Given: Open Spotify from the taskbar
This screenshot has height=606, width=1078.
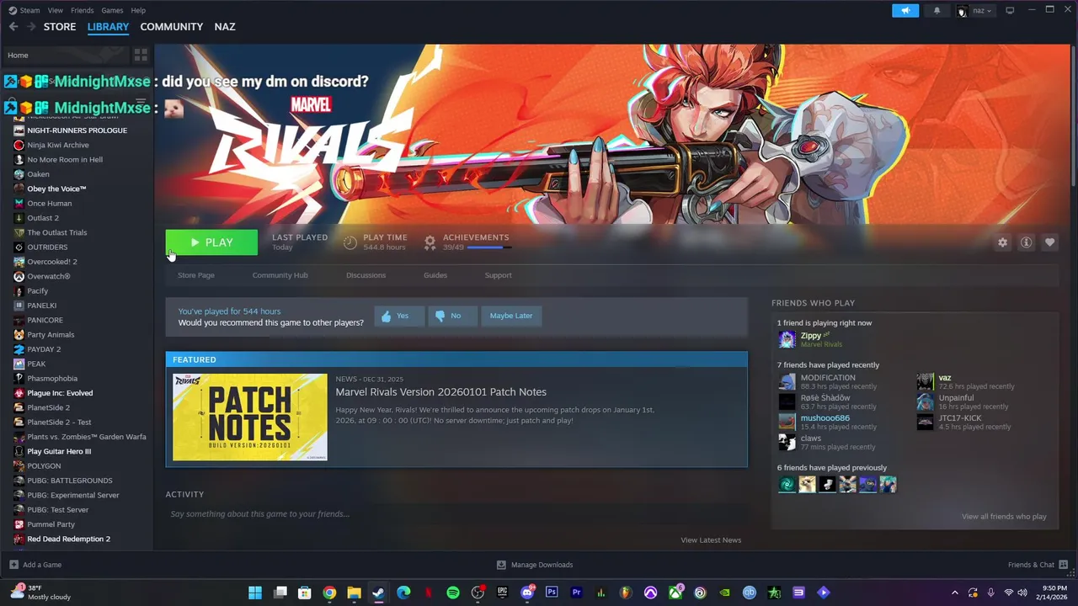Looking at the screenshot, I should [x=453, y=593].
